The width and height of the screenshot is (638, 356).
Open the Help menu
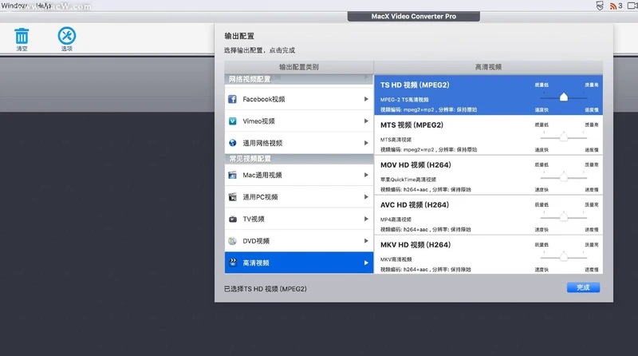44,6
